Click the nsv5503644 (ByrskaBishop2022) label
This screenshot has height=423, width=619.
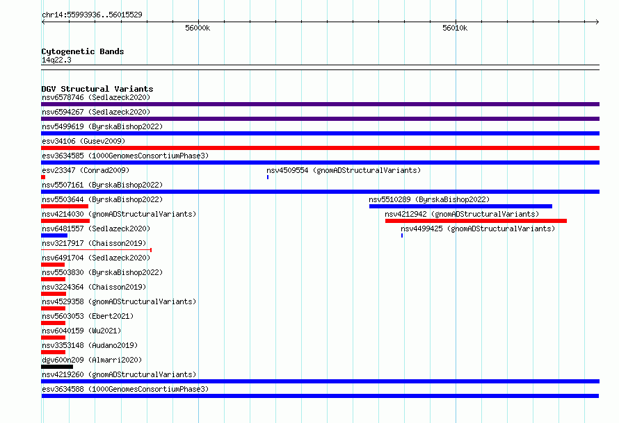point(102,199)
